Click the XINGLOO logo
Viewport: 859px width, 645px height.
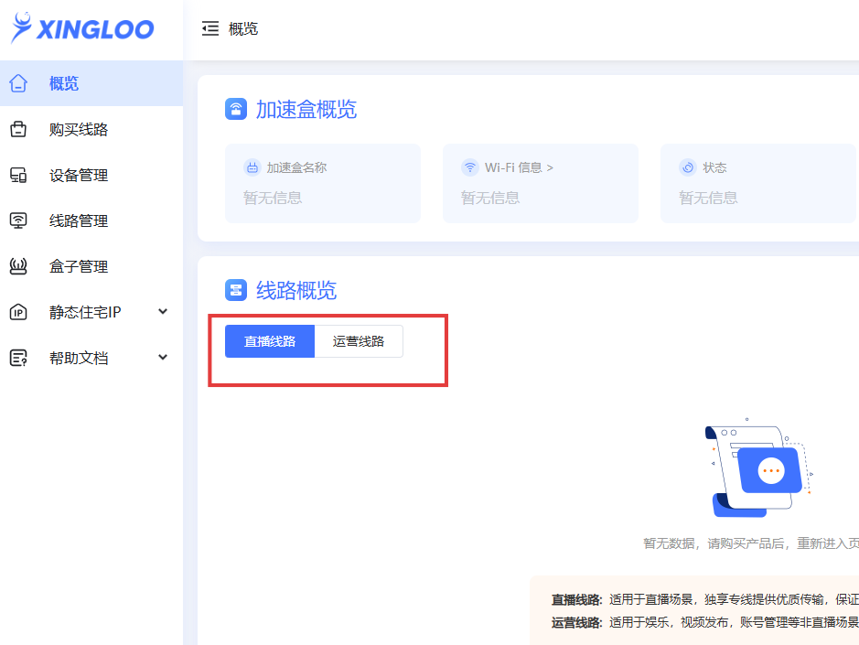[82, 27]
